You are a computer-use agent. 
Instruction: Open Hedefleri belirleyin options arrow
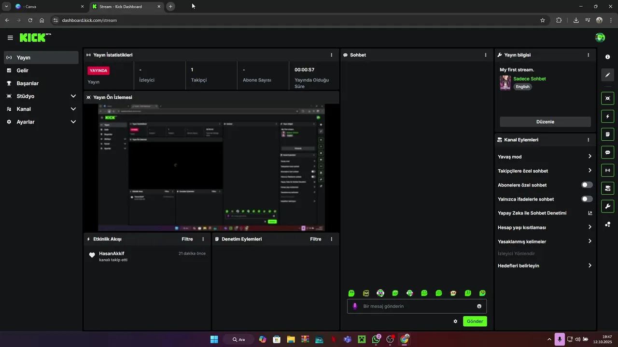tap(590, 266)
